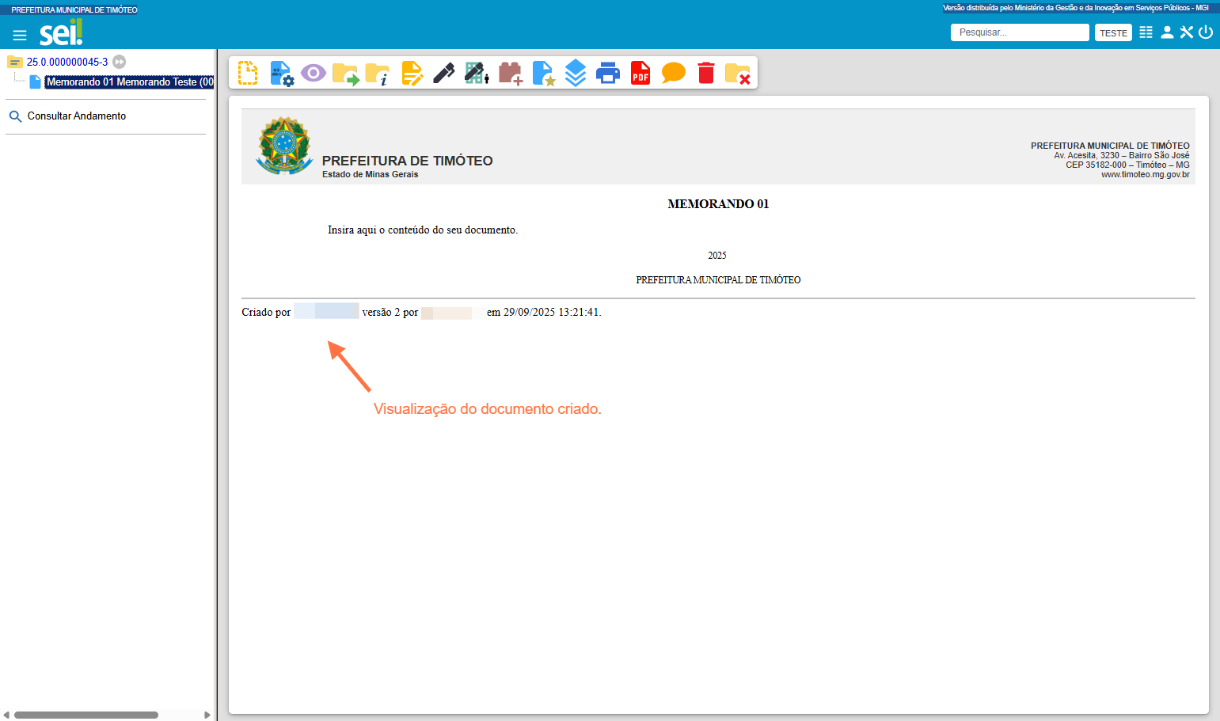This screenshot has height=721, width=1220.
Task: Open the user profile icon
Action: [1167, 32]
